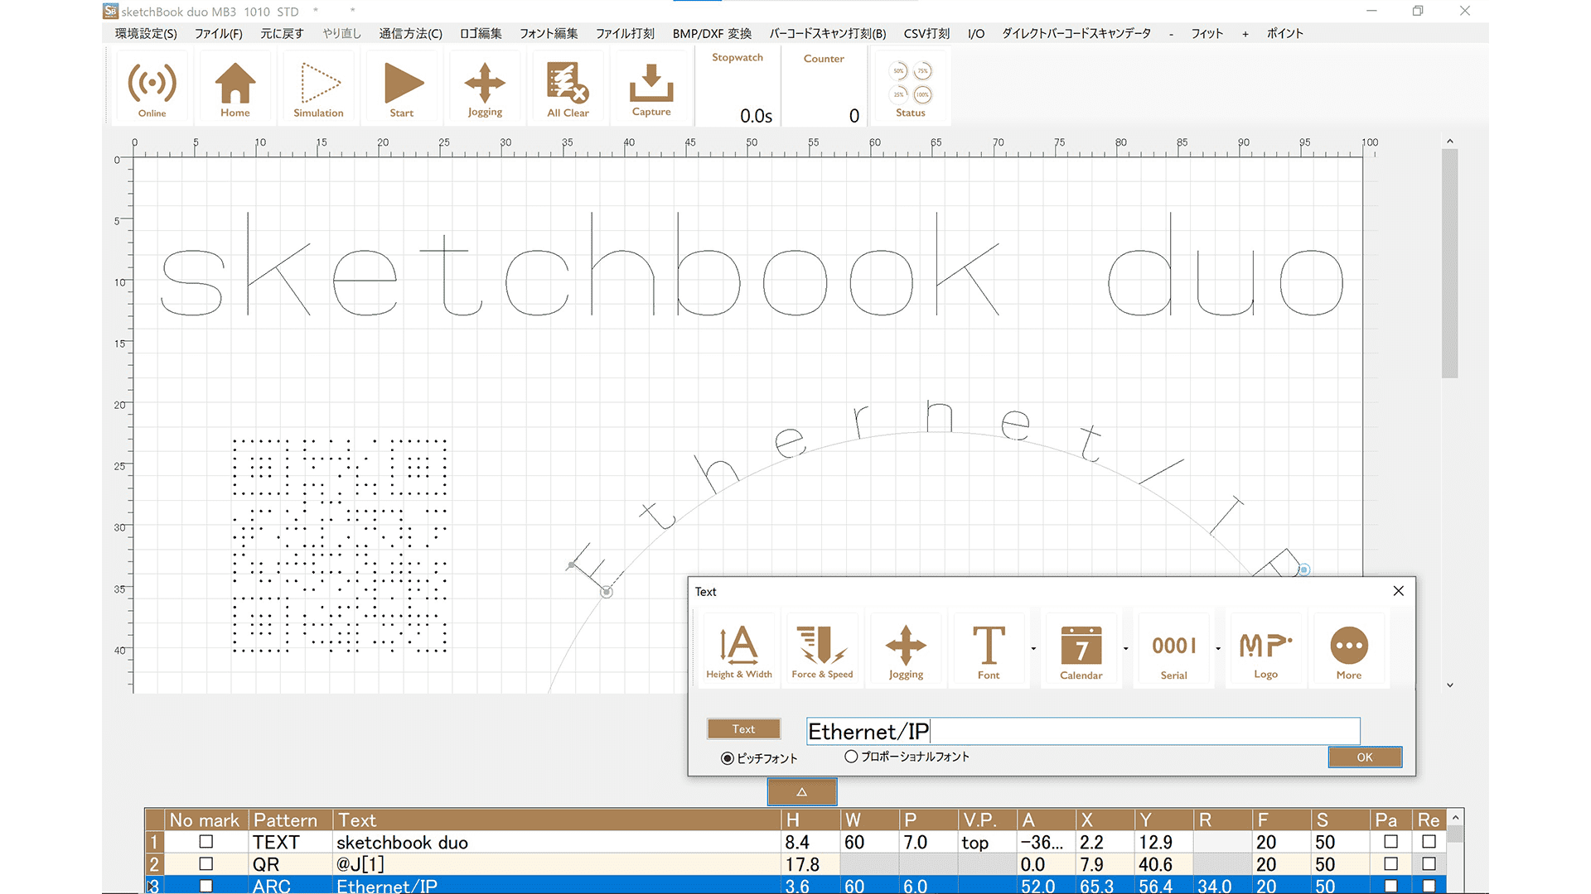Screen dimensions: 1591x894
Task: Click 元に戻す undo menu
Action: click(x=282, y=33)
